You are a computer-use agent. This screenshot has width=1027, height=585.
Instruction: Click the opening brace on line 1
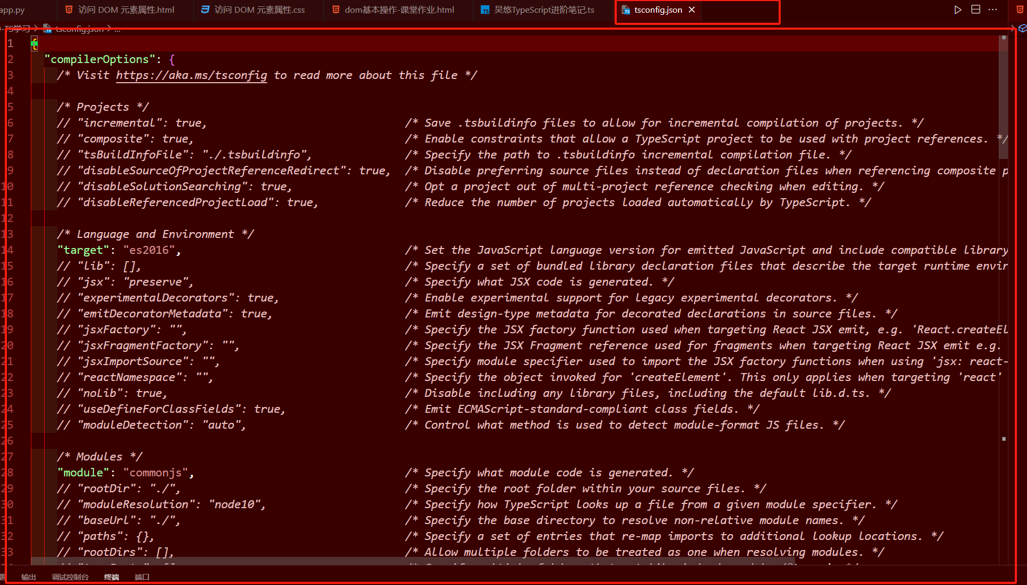34,43
